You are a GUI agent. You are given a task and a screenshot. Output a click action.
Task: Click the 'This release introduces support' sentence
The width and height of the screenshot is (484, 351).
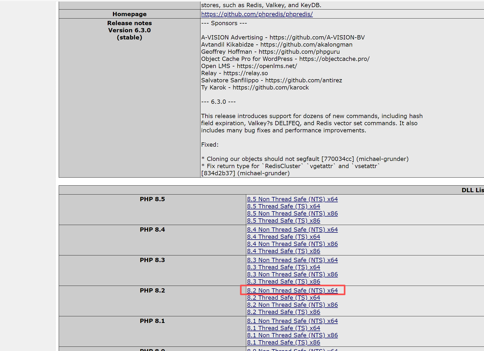[312, 123]
